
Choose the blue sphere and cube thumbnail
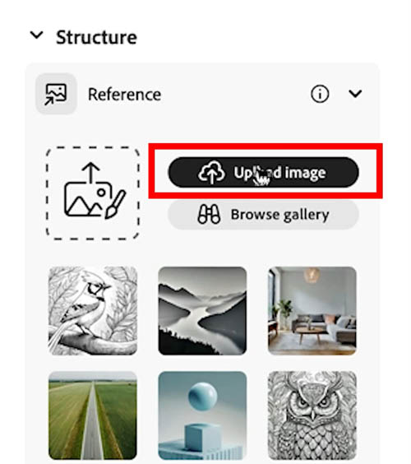point(202,415)
